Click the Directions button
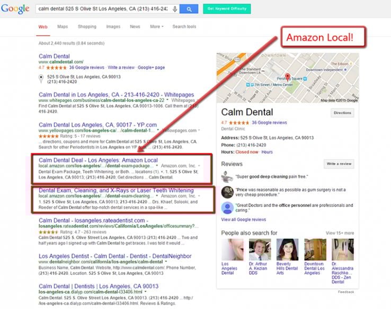The width and height of the screenshot is (391, 309). click(342, 113)
